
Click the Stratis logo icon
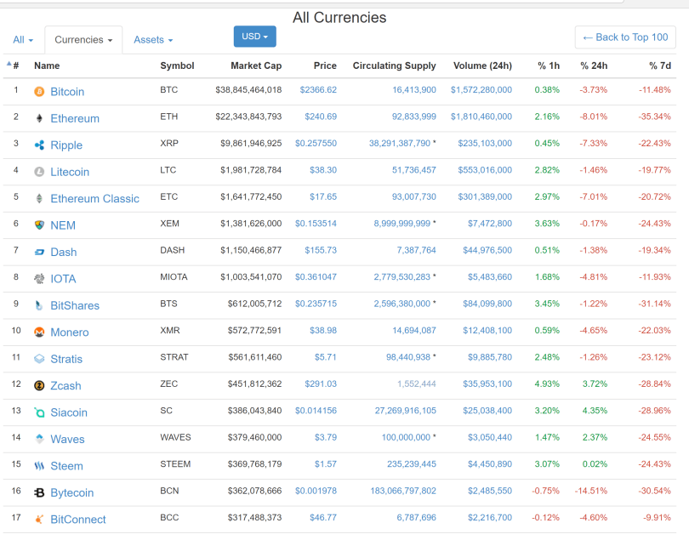tap(39, 359)
